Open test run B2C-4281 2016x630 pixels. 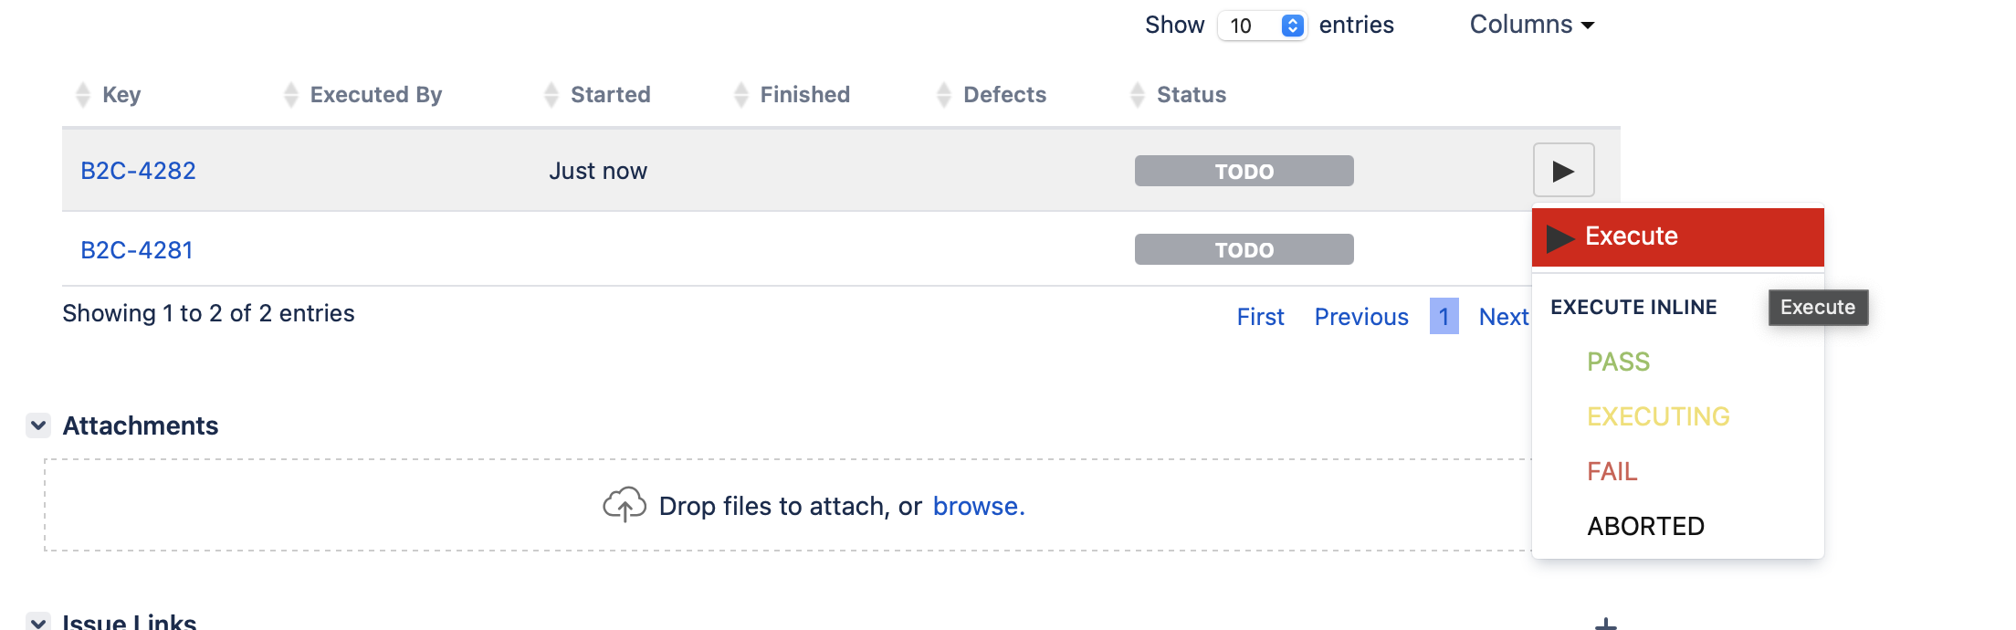[137, 250]
